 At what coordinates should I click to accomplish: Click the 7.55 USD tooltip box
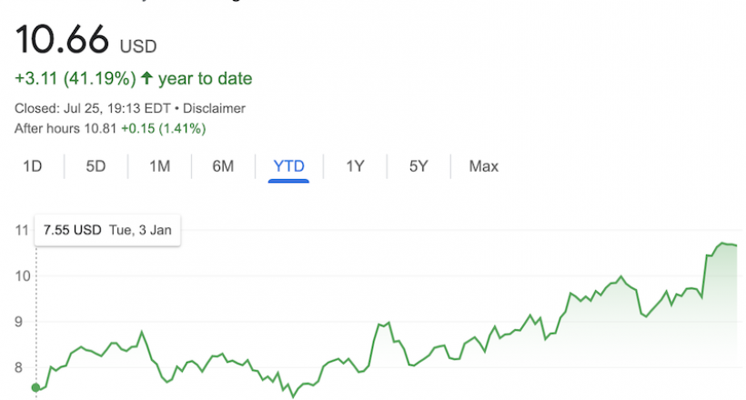[108, 230]
